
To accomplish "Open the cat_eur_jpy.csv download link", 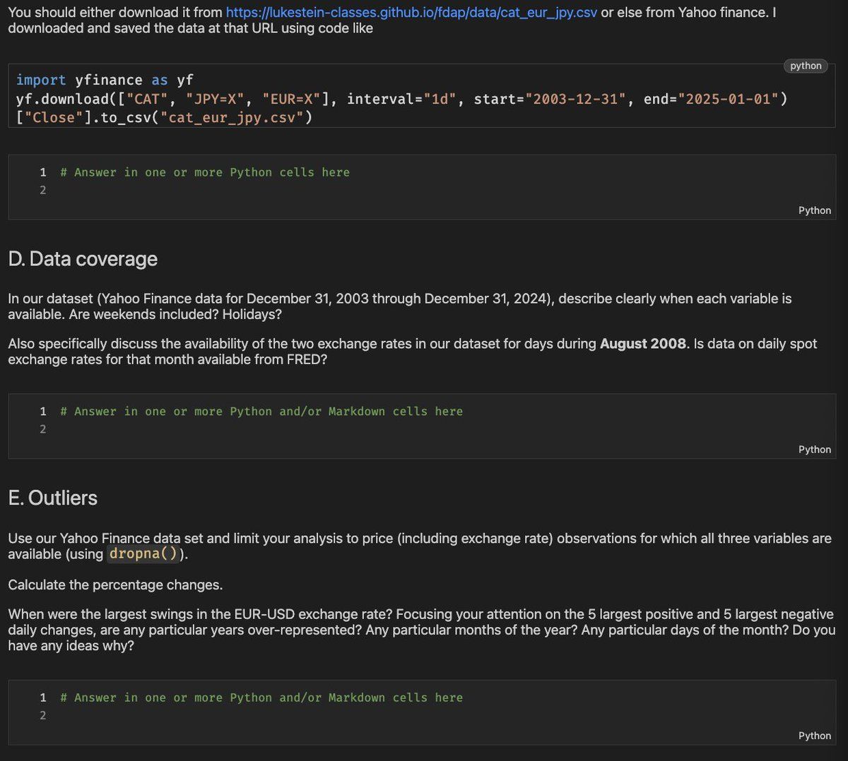I will pos(411,13).
